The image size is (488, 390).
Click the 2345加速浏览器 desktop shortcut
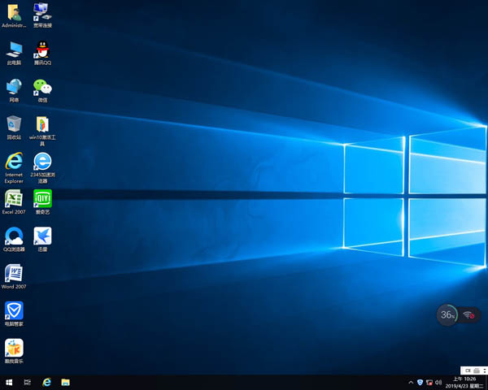pyautogui.click(x=42, y=162)
